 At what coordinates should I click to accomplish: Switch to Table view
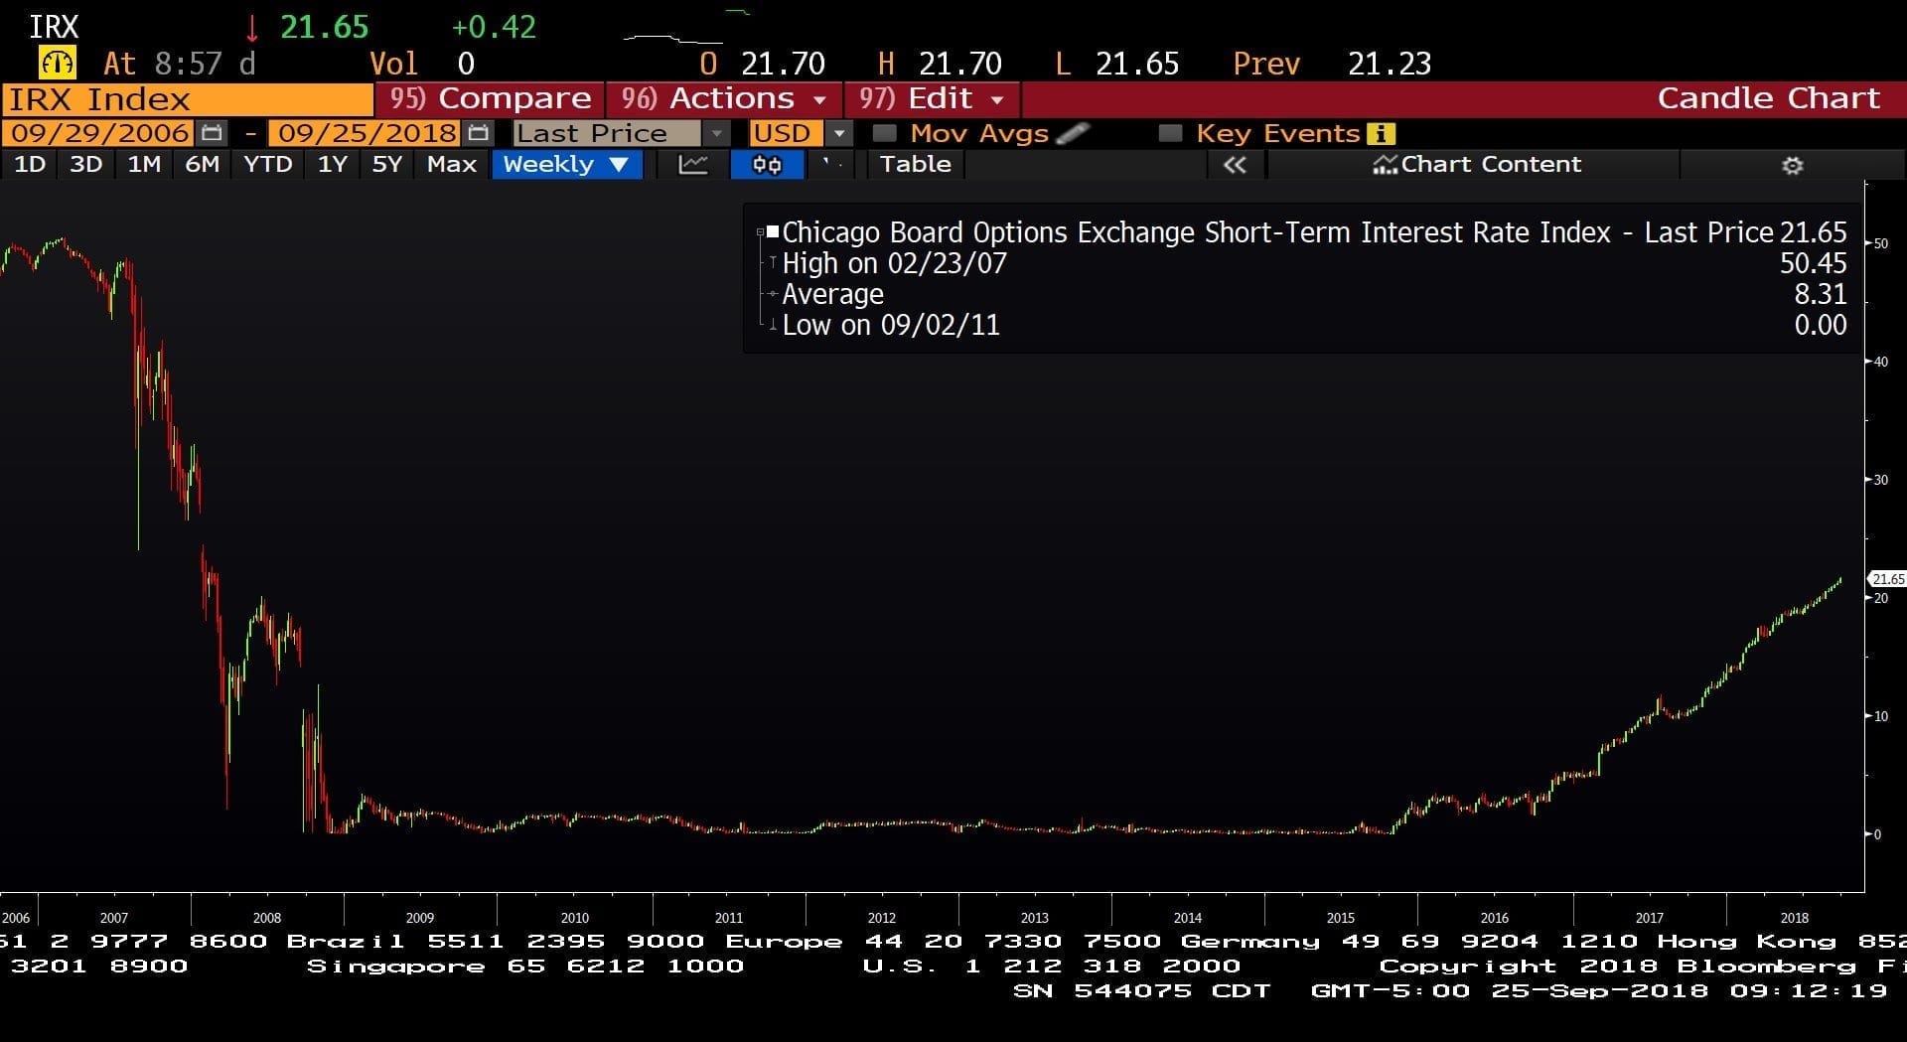coord(916,165)
